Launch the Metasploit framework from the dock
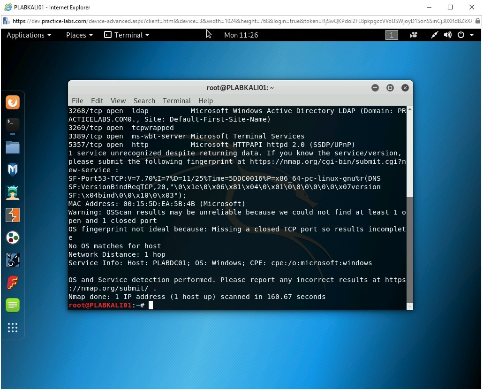 tap(13, 170)
